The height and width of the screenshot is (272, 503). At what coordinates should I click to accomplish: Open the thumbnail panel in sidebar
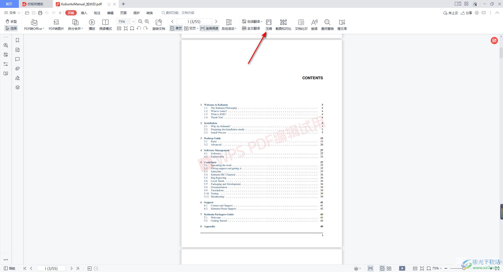pos(18,50)
